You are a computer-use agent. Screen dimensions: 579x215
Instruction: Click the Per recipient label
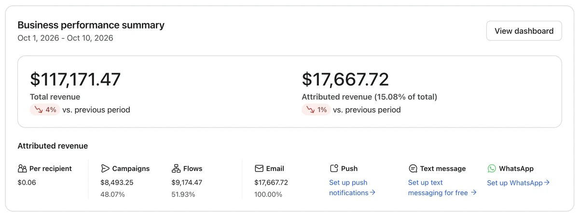51,169
